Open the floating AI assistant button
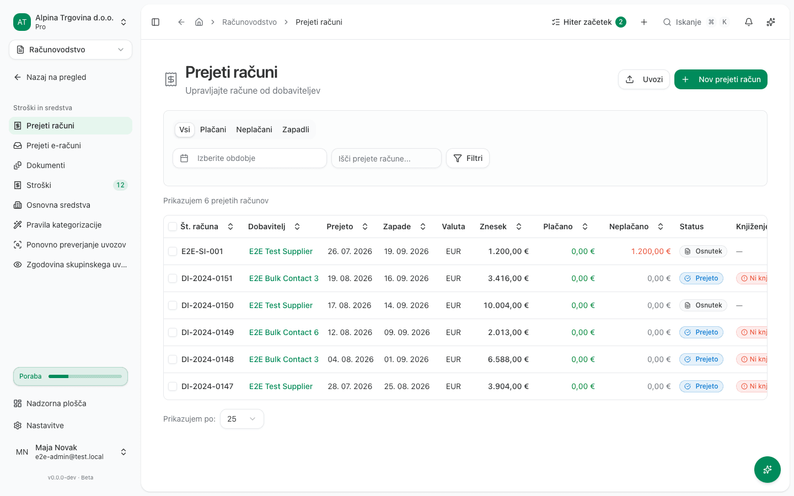This screenshot has height=496, width=794. tap(768, 470)
